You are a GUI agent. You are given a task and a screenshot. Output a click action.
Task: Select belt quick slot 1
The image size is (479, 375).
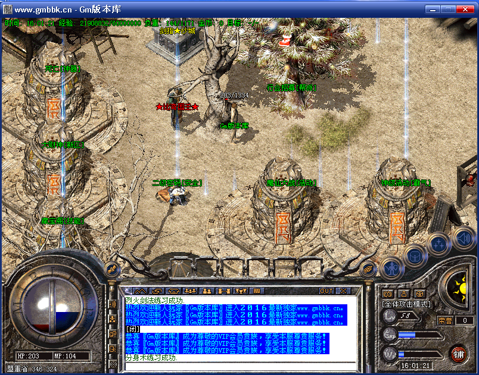181,268
